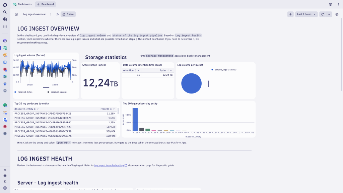Click the refresh dashboard icon

click(322, 14)
